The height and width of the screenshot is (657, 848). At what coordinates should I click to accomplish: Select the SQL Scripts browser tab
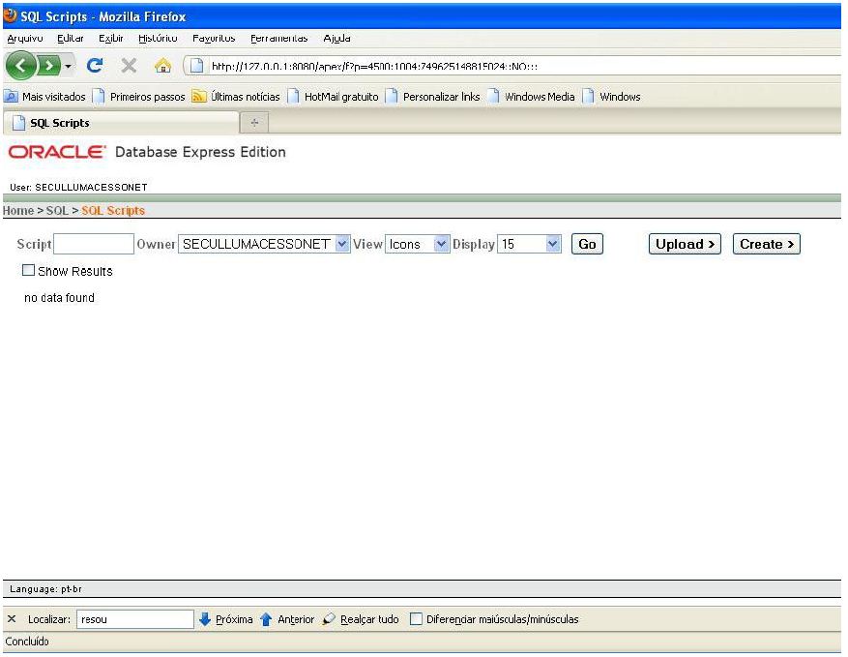[121, 123]
